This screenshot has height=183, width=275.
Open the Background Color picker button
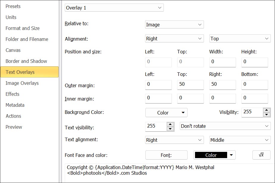point(166,113)
